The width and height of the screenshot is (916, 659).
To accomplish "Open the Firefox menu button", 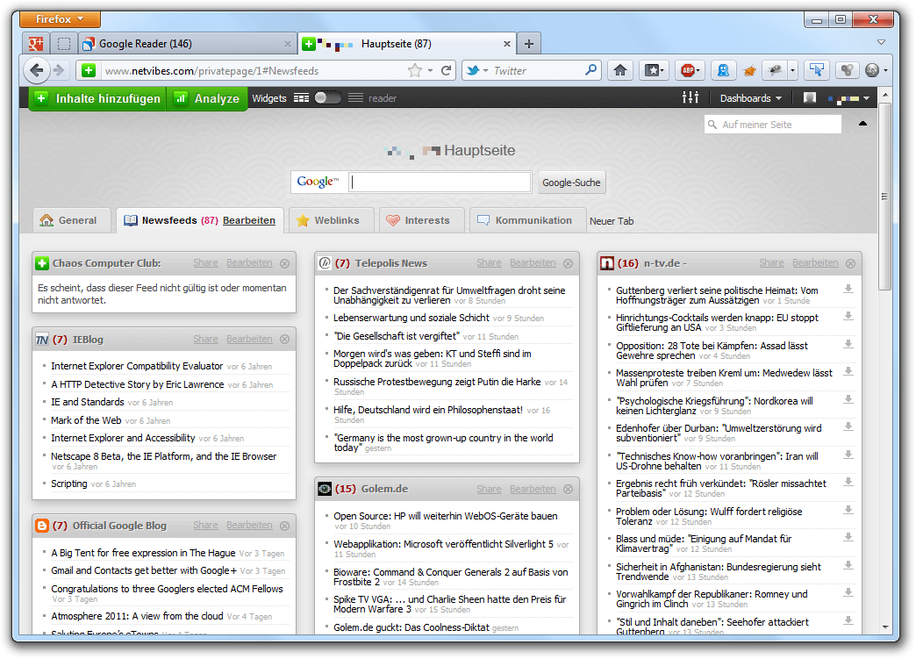I will point(61,19).
